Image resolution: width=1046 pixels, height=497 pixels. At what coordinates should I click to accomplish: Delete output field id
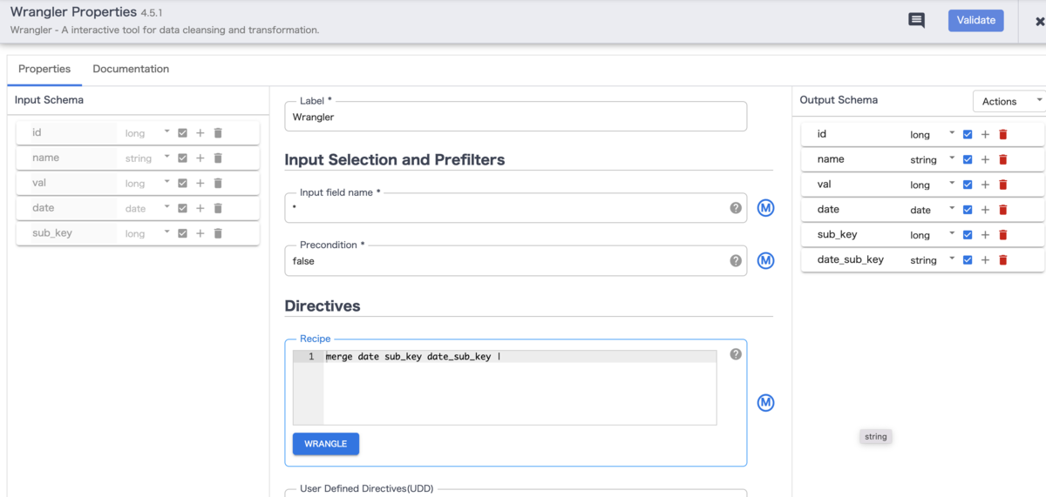click(x=1002, y=135)
